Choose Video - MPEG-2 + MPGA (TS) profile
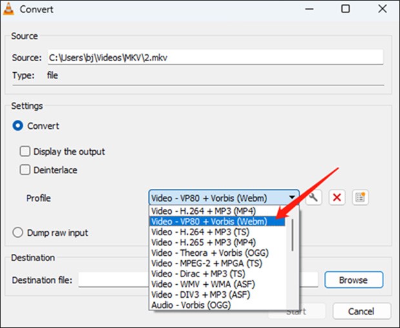Viewport: 400px width, 328px height. pyautogui.click(x=217, y=264)
